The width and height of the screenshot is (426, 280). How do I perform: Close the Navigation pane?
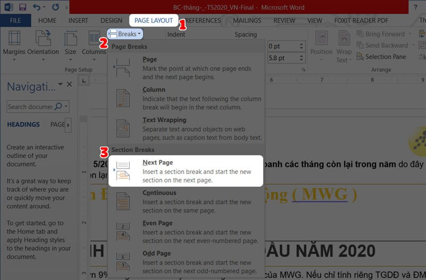point(69,85)
